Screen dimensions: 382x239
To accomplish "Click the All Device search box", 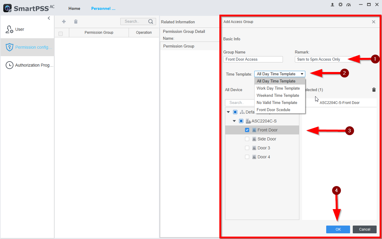I will (x=240, y=102).
